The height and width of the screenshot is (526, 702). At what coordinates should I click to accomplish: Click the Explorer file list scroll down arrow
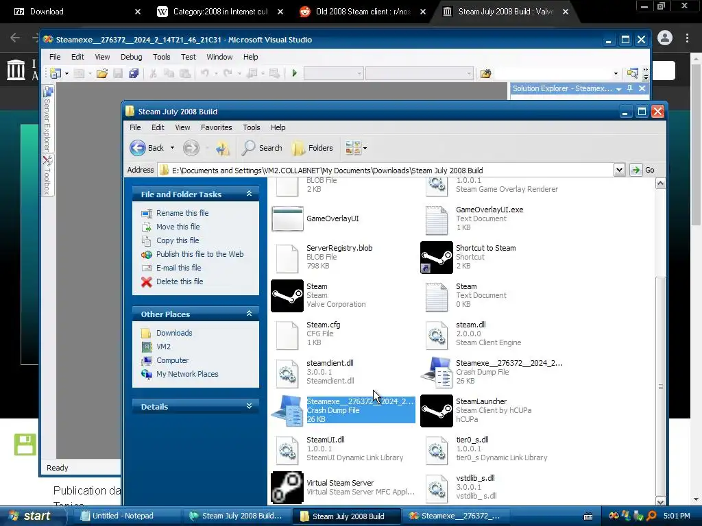pyautogui.click(x=660, y=501)
